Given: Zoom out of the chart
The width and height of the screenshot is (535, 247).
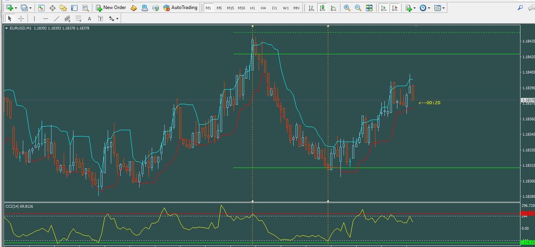Looking at the screenshot, I should click(x=358, y=8).
